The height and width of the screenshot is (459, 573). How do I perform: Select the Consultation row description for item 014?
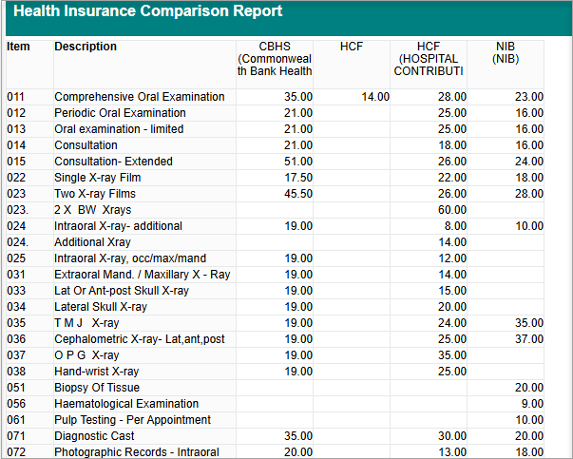(x=86, y=145)
